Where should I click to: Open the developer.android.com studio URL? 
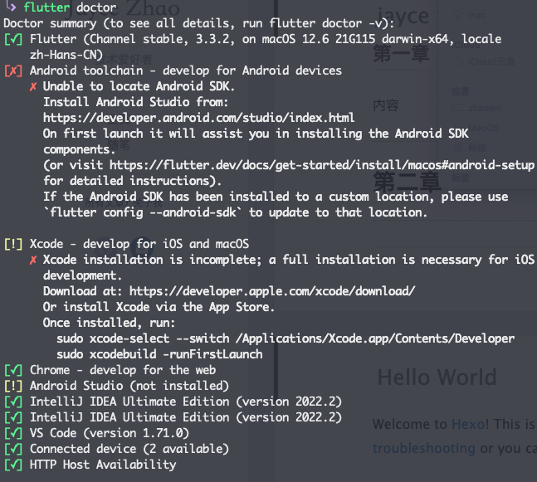click(x=198, y=118)
